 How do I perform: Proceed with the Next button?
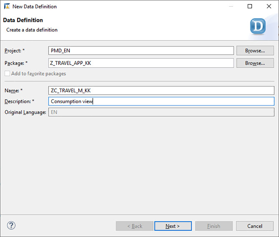coord(173,226)
